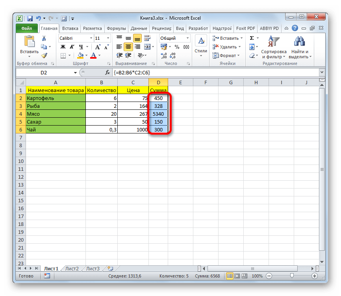The image size is (341, 296).
Task: Open the Name Box dropdown arrow
Action: (x=75, y=73)
